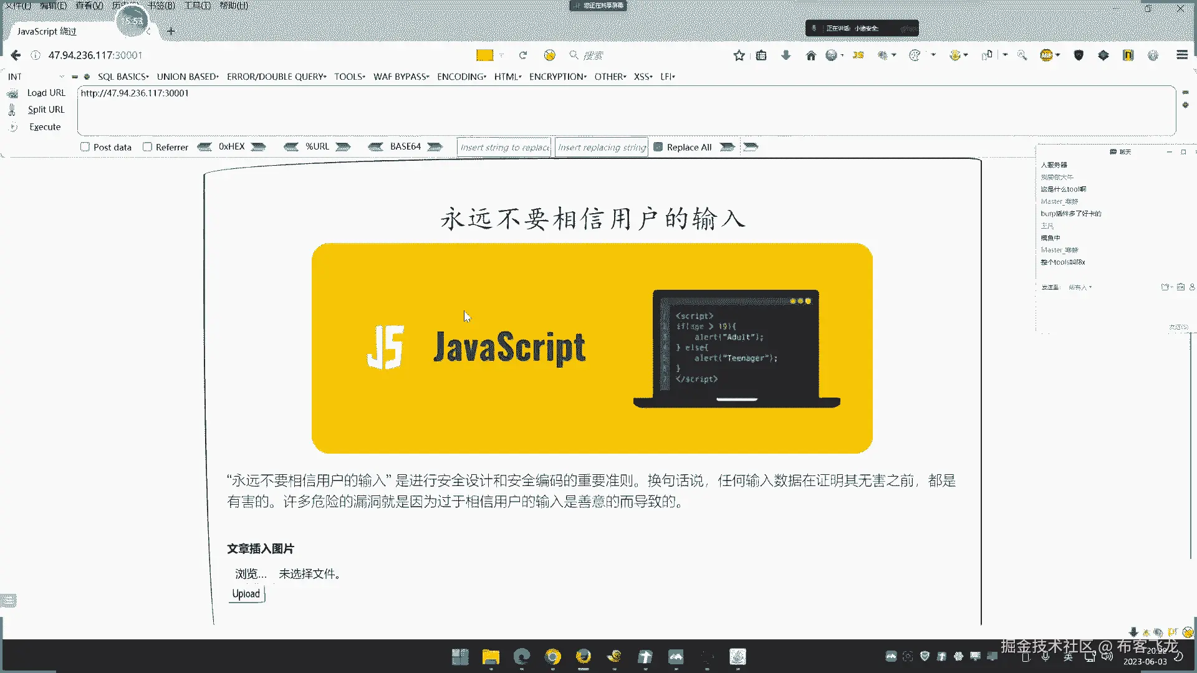Screen dimensions: 1197x673
Task: Open the XSS menu in HackBar
Action: click(643, 77)
